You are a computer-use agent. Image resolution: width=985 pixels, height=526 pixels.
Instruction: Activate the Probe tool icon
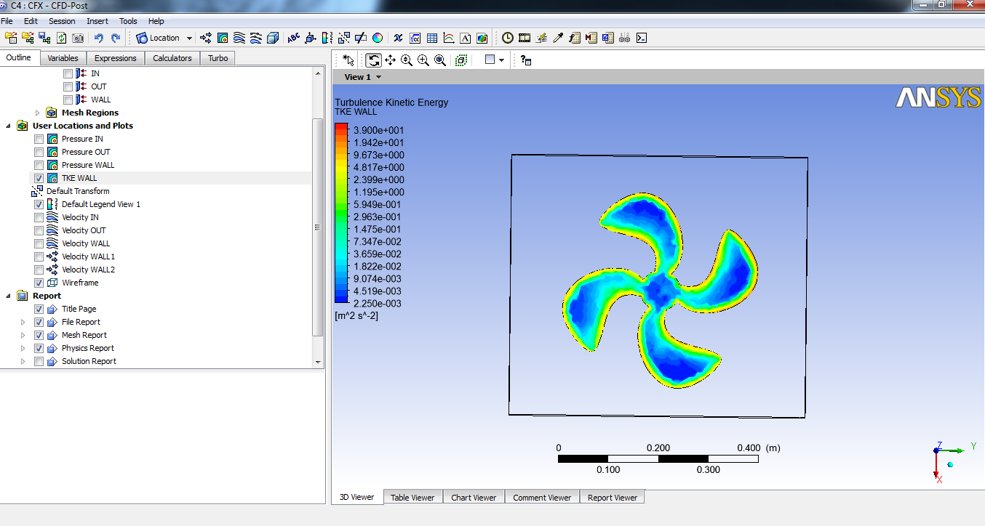pyautogui.click(x=558, y=38)
